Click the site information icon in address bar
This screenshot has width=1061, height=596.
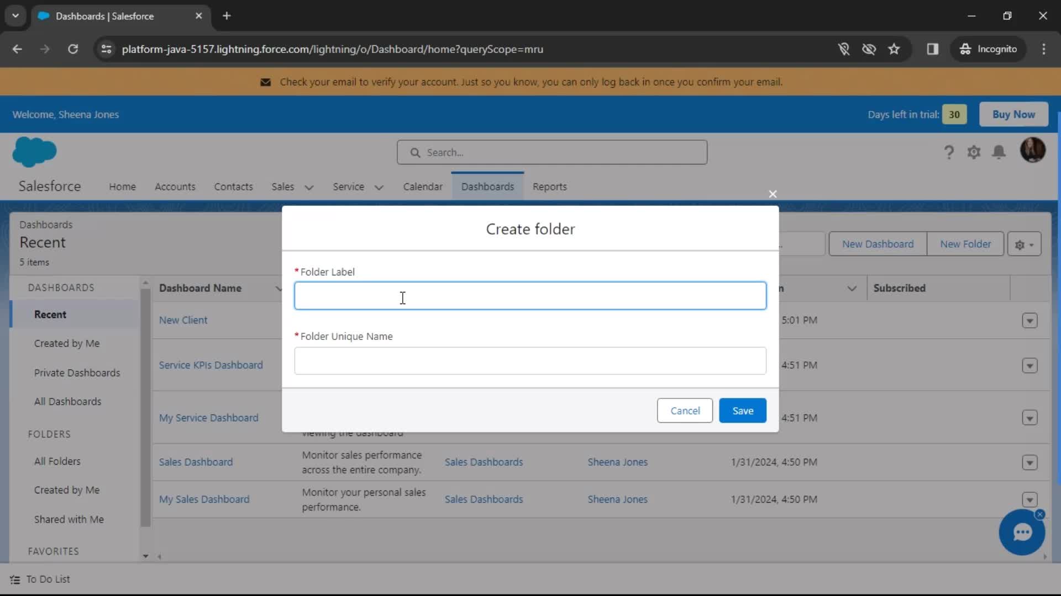click(106, 49)
